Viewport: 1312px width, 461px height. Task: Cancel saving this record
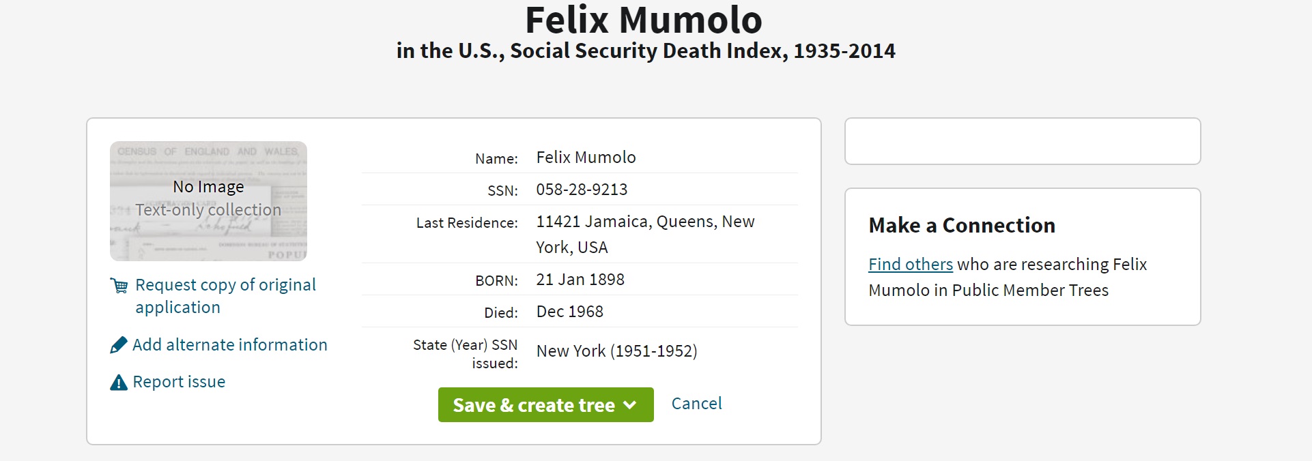coord(696,404)
